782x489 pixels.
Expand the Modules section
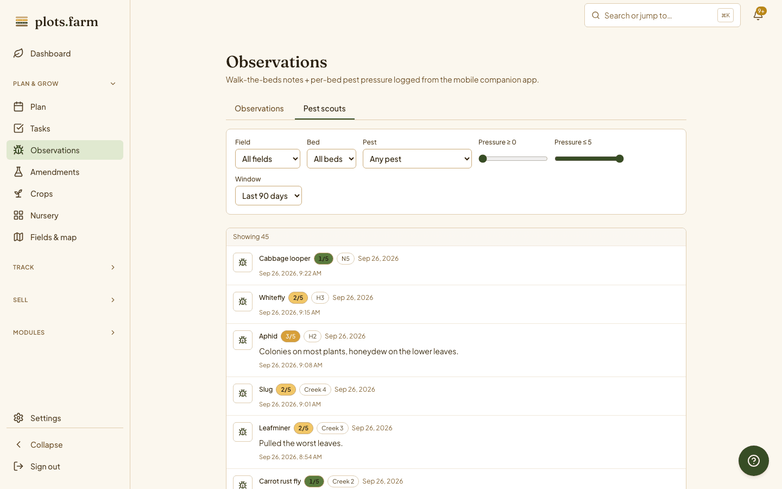pyautogui.click(x=65, y=333)
